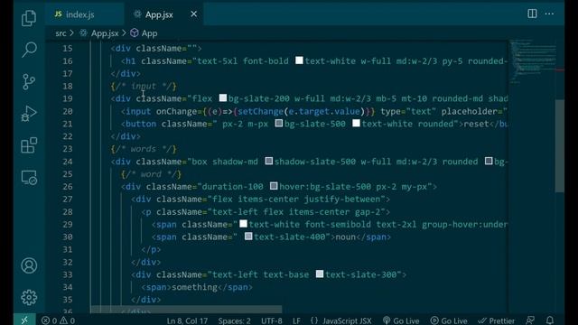The image size is (578, 325).
Task: Open the Search view in activity bar
Action: tap(29, 50)
